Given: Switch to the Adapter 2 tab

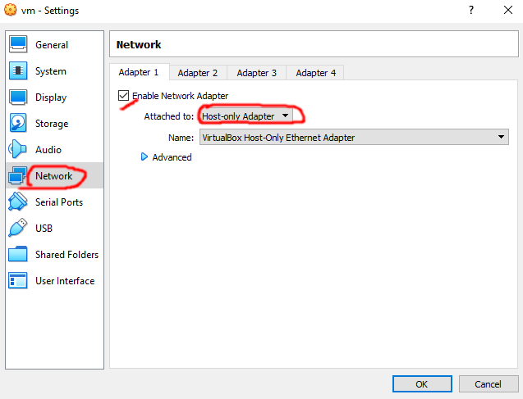Looking at the screenshot, I should tap(198, 73).
